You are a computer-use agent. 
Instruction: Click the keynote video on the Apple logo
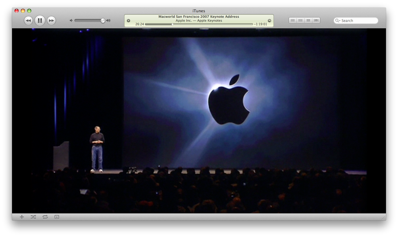coord(229,100)
